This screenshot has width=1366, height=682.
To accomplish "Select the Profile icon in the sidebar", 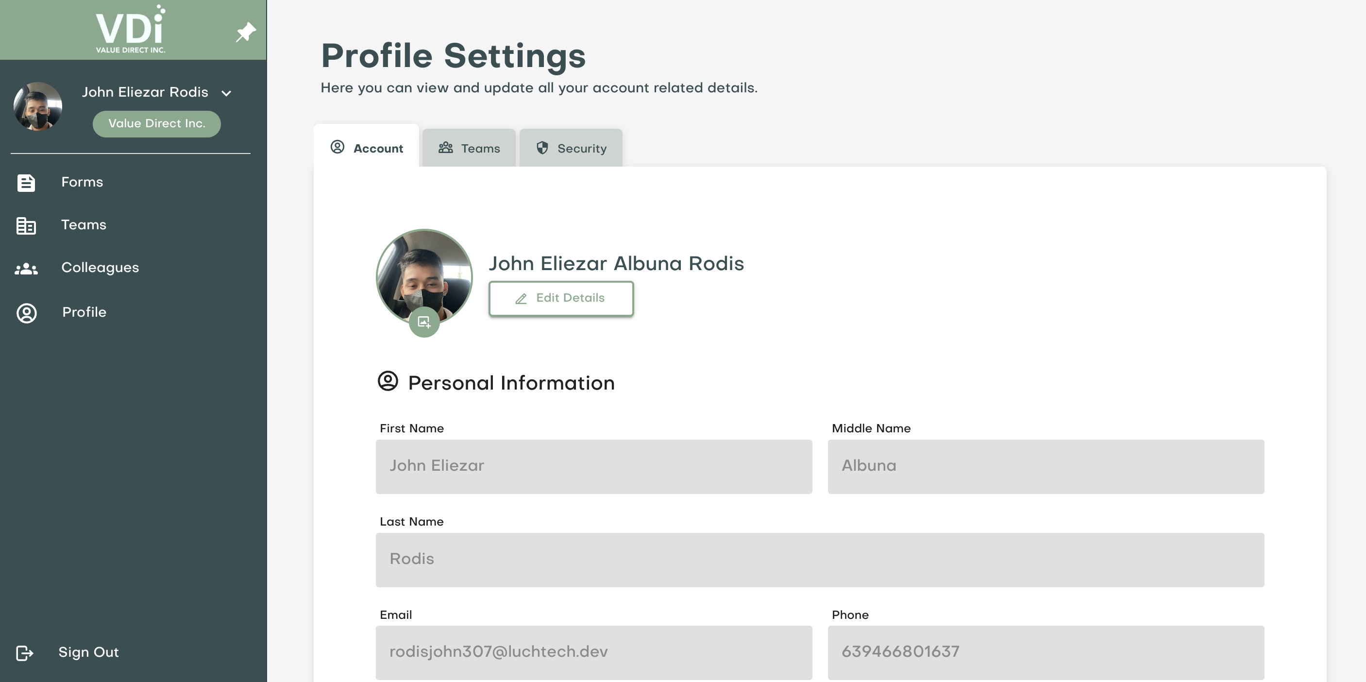I will pyautogui.click(x=27, y=313).
